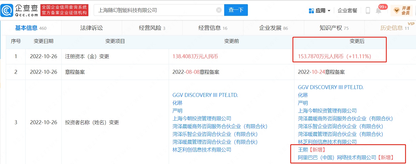
Task: Select the 知识产权 tab
Action: point(334,28)
